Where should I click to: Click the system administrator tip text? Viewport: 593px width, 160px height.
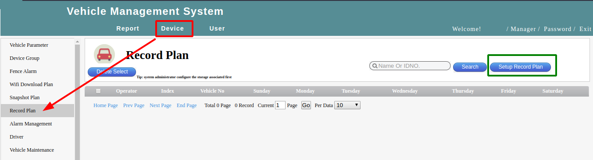pyautogui.click(x=184, y=77)
